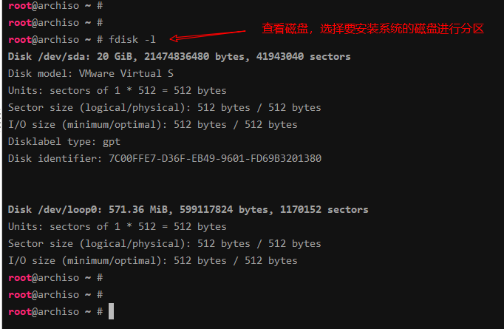Viewport: 504px width, 329px height.
Task: Click the second root@archiso prompt line
Action: [x=55, y=22]
